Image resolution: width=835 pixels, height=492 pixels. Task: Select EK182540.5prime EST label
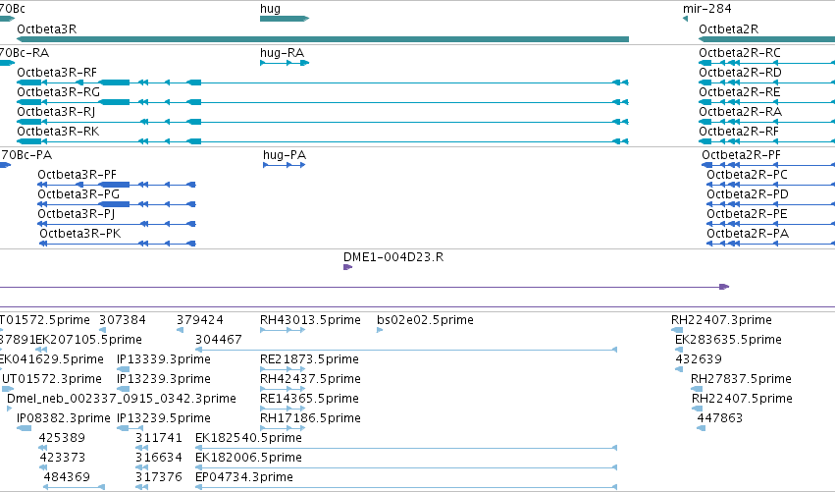coord(248,438)
